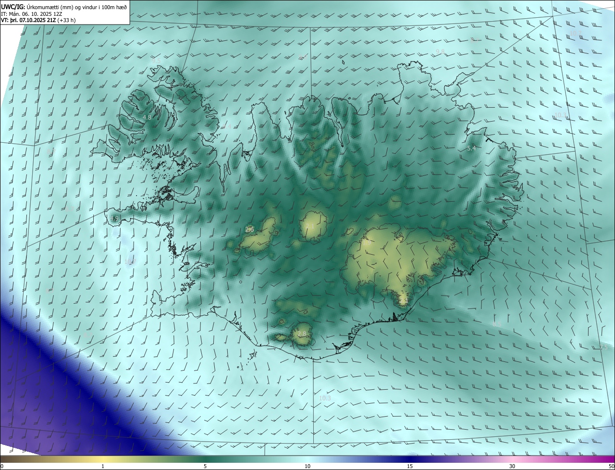Click the '10.3' value off the east coast

pos(561,115)
